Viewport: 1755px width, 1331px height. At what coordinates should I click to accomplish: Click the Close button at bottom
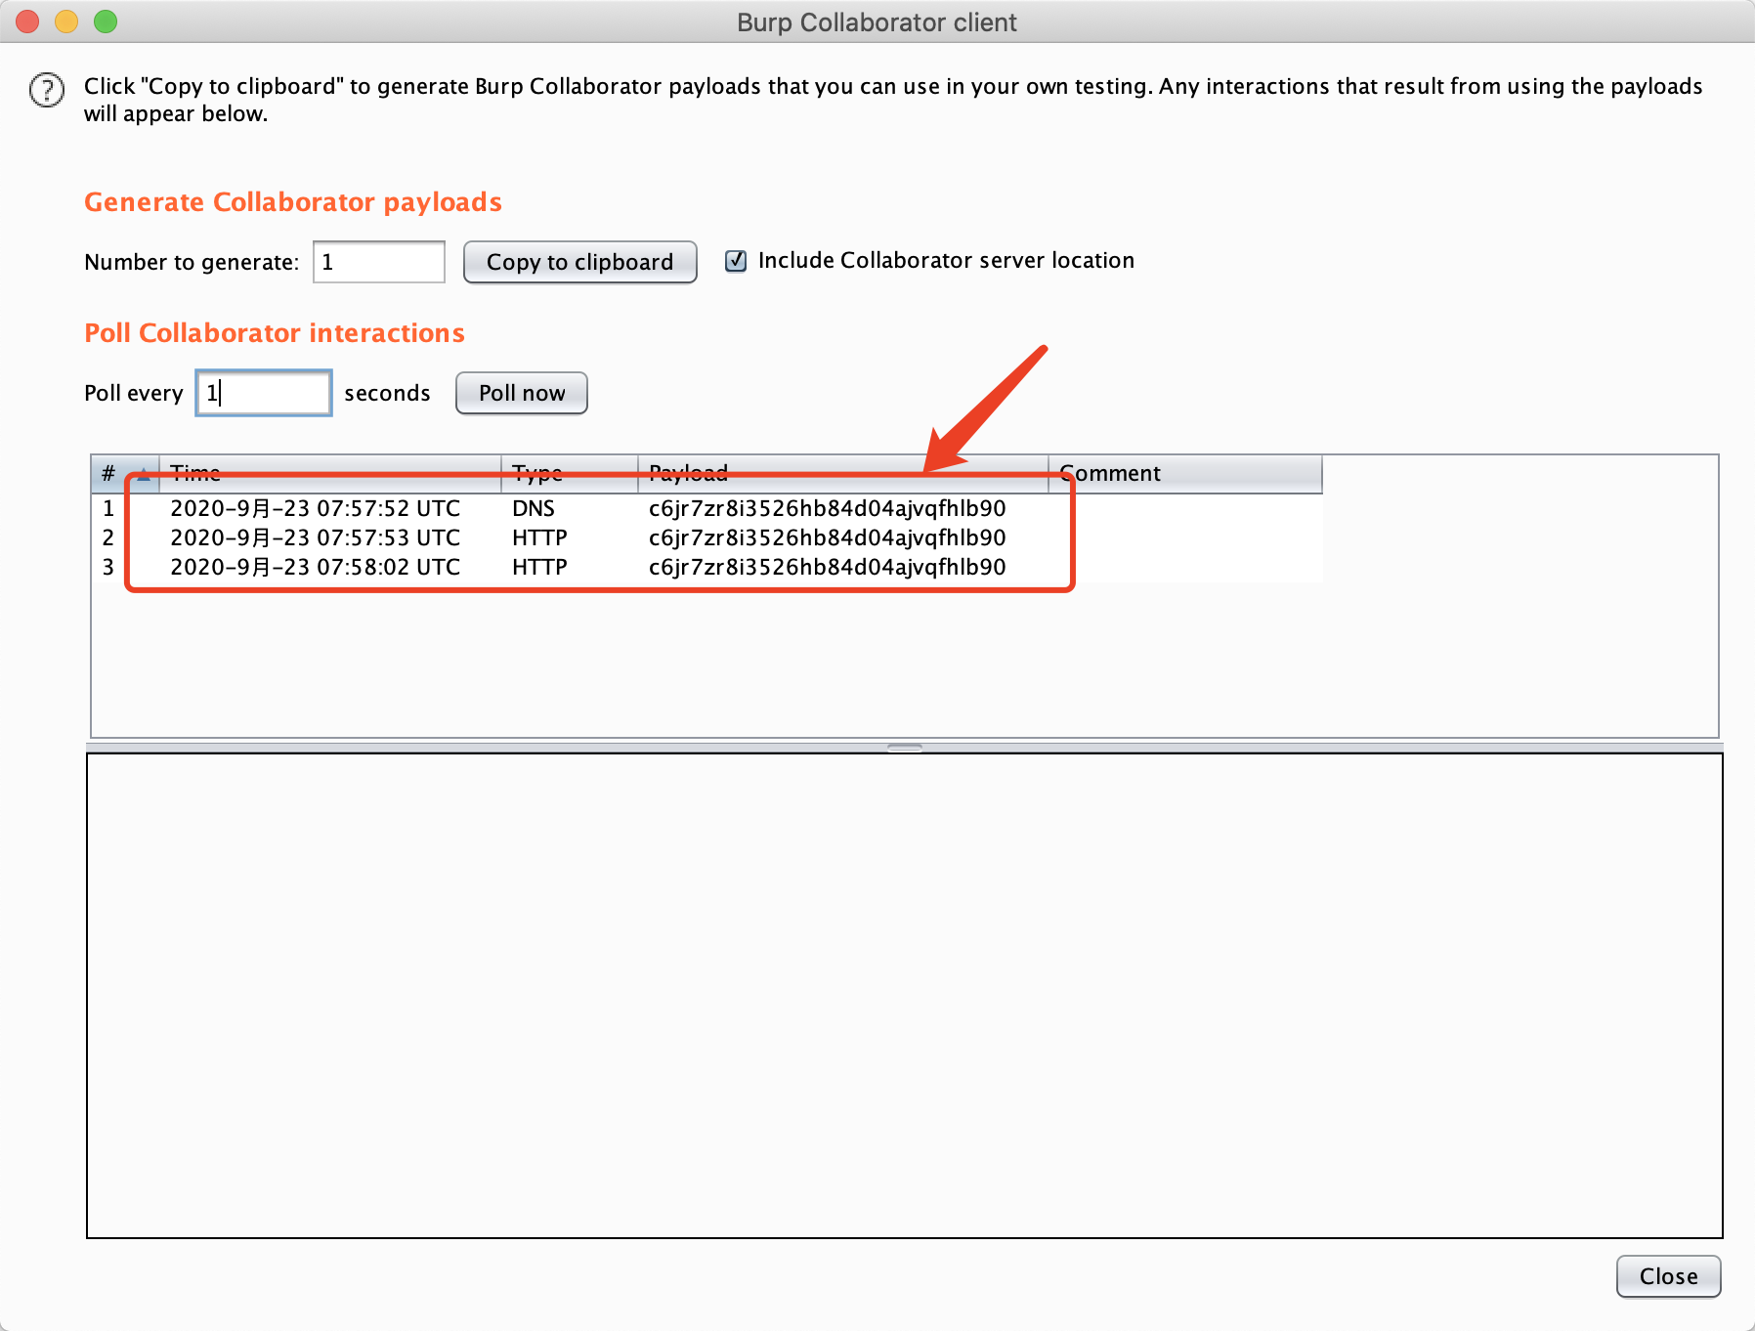[1667, 1276]
